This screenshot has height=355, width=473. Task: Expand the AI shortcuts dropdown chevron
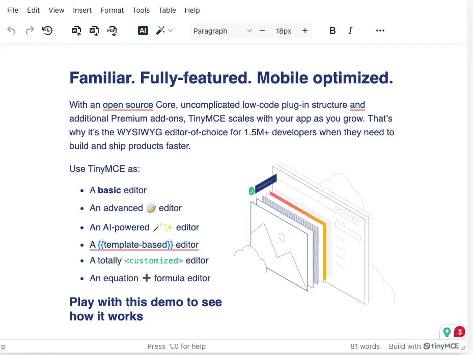pyautogui.click(x=171, y=31)
